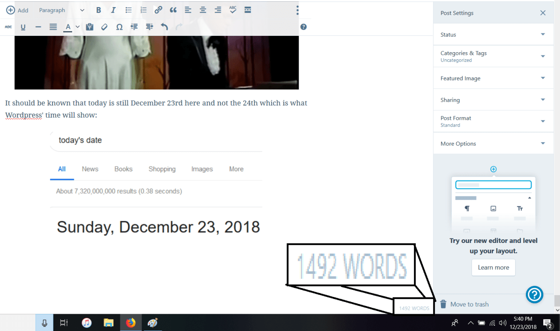
Task: Insert a hyperlink
Action: 158,10
